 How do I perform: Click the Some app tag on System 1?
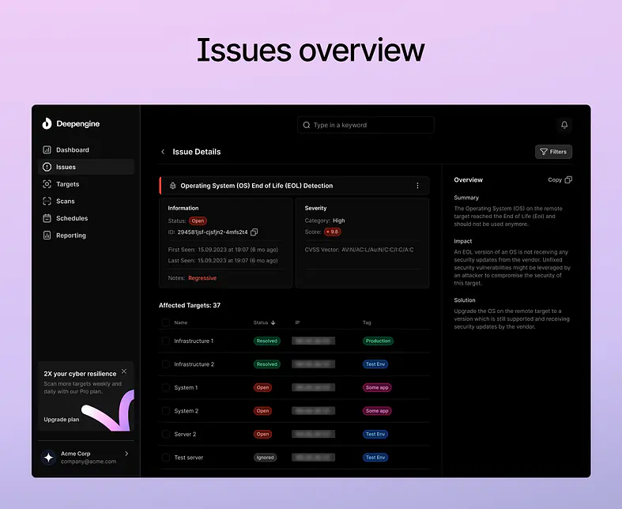[x=377, y=387]
